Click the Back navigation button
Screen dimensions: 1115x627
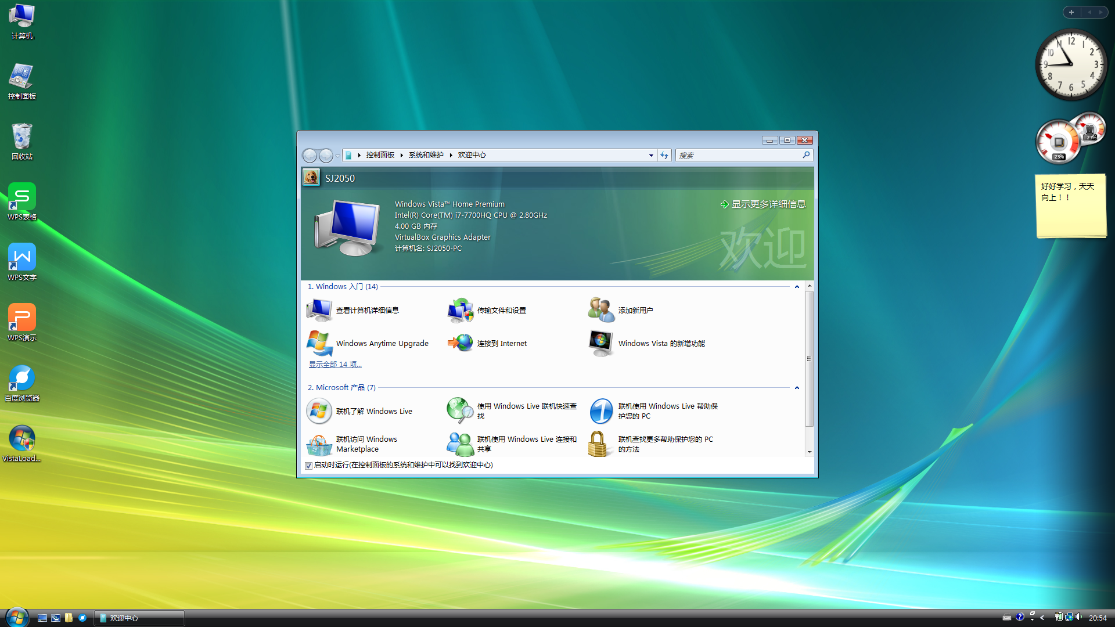pos(310,156)
